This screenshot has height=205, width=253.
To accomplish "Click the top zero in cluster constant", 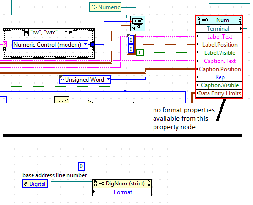I will coord(131,40).
